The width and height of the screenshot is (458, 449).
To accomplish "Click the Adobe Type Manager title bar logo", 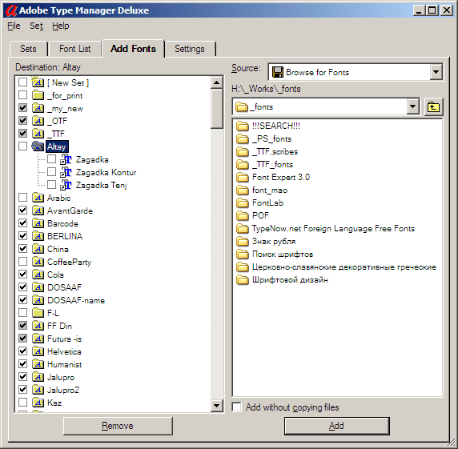I will click(12, 10).
